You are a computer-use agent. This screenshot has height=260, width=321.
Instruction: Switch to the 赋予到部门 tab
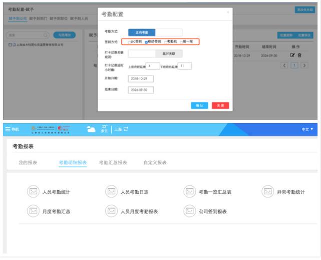pos(38,19)
